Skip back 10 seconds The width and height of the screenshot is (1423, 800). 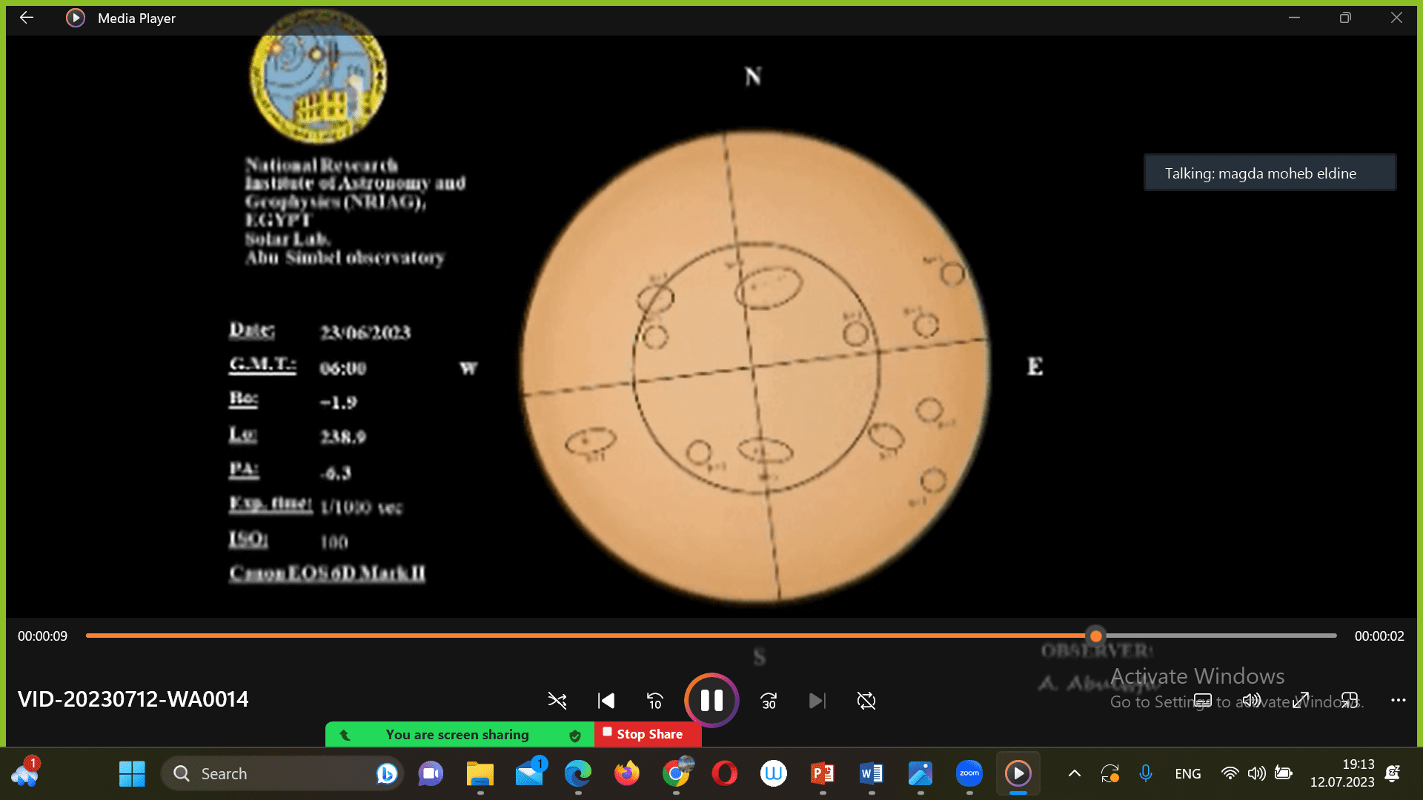pyautogui.click(x=655, y=701)
